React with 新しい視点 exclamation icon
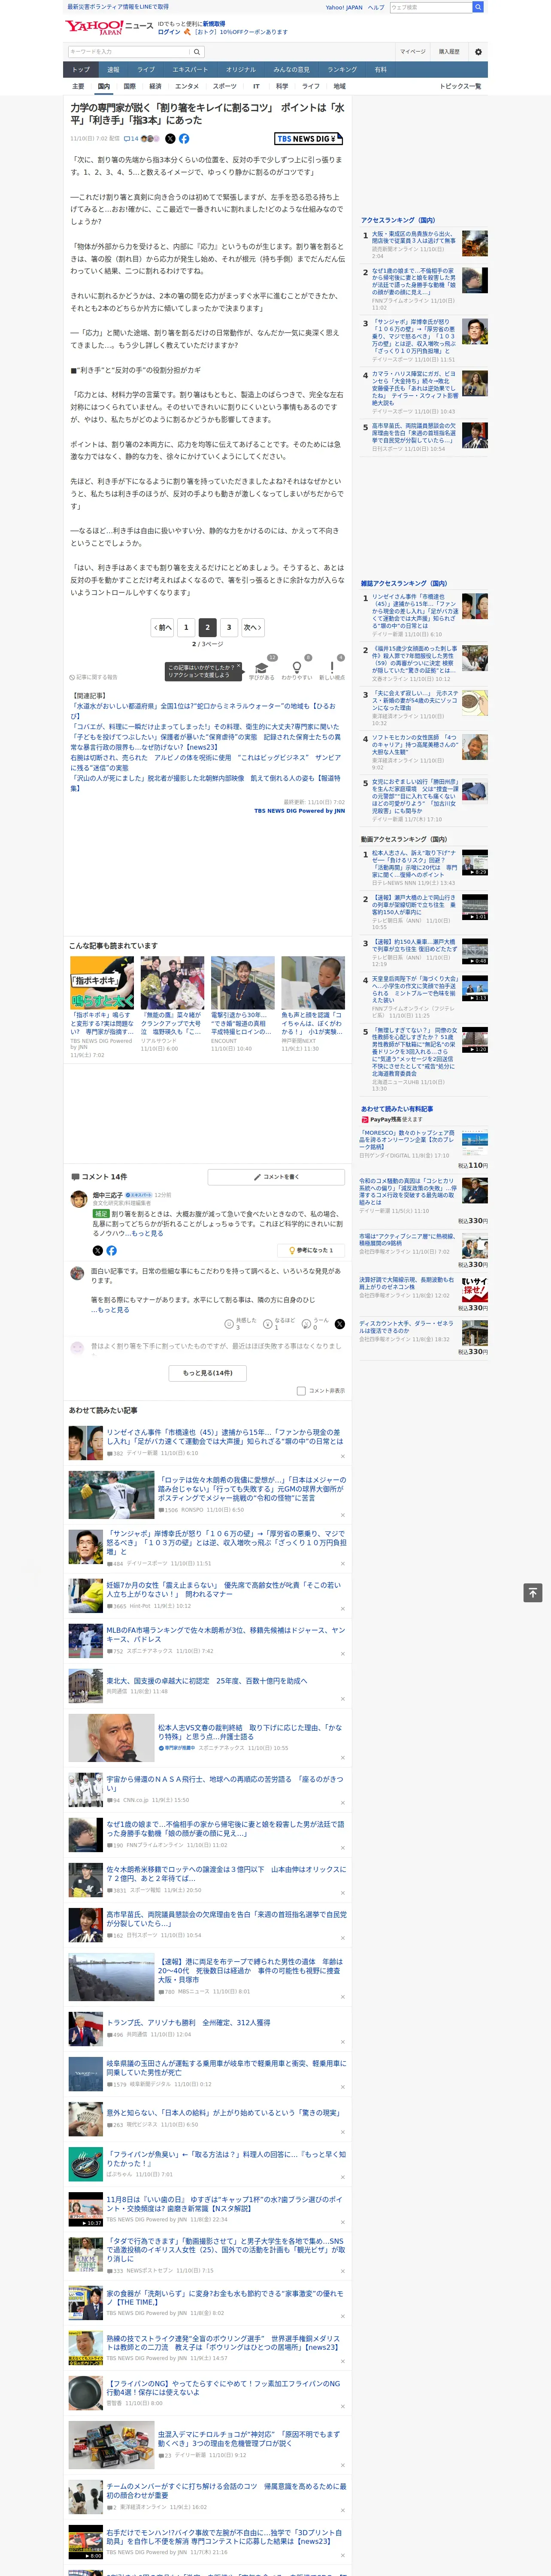551x2576 pixels. (x=332, y=668)
